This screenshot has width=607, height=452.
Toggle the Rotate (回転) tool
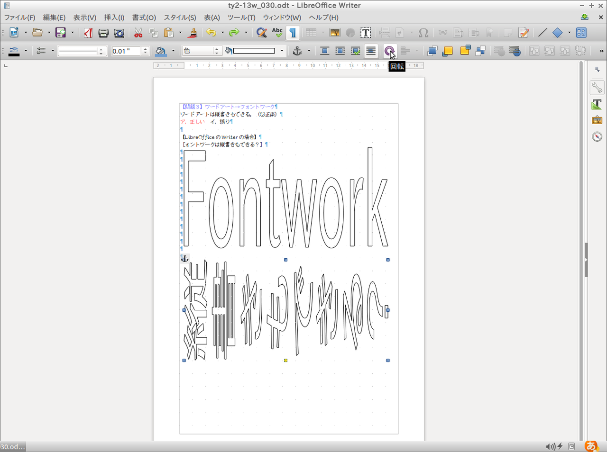389,51
